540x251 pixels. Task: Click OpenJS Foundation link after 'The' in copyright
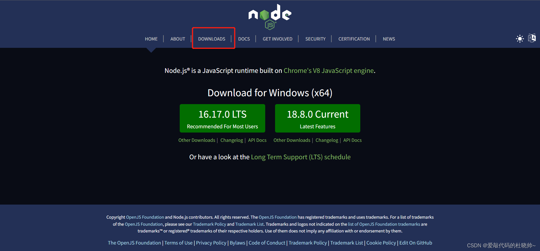pyautogui.click(x=278, y=217)
